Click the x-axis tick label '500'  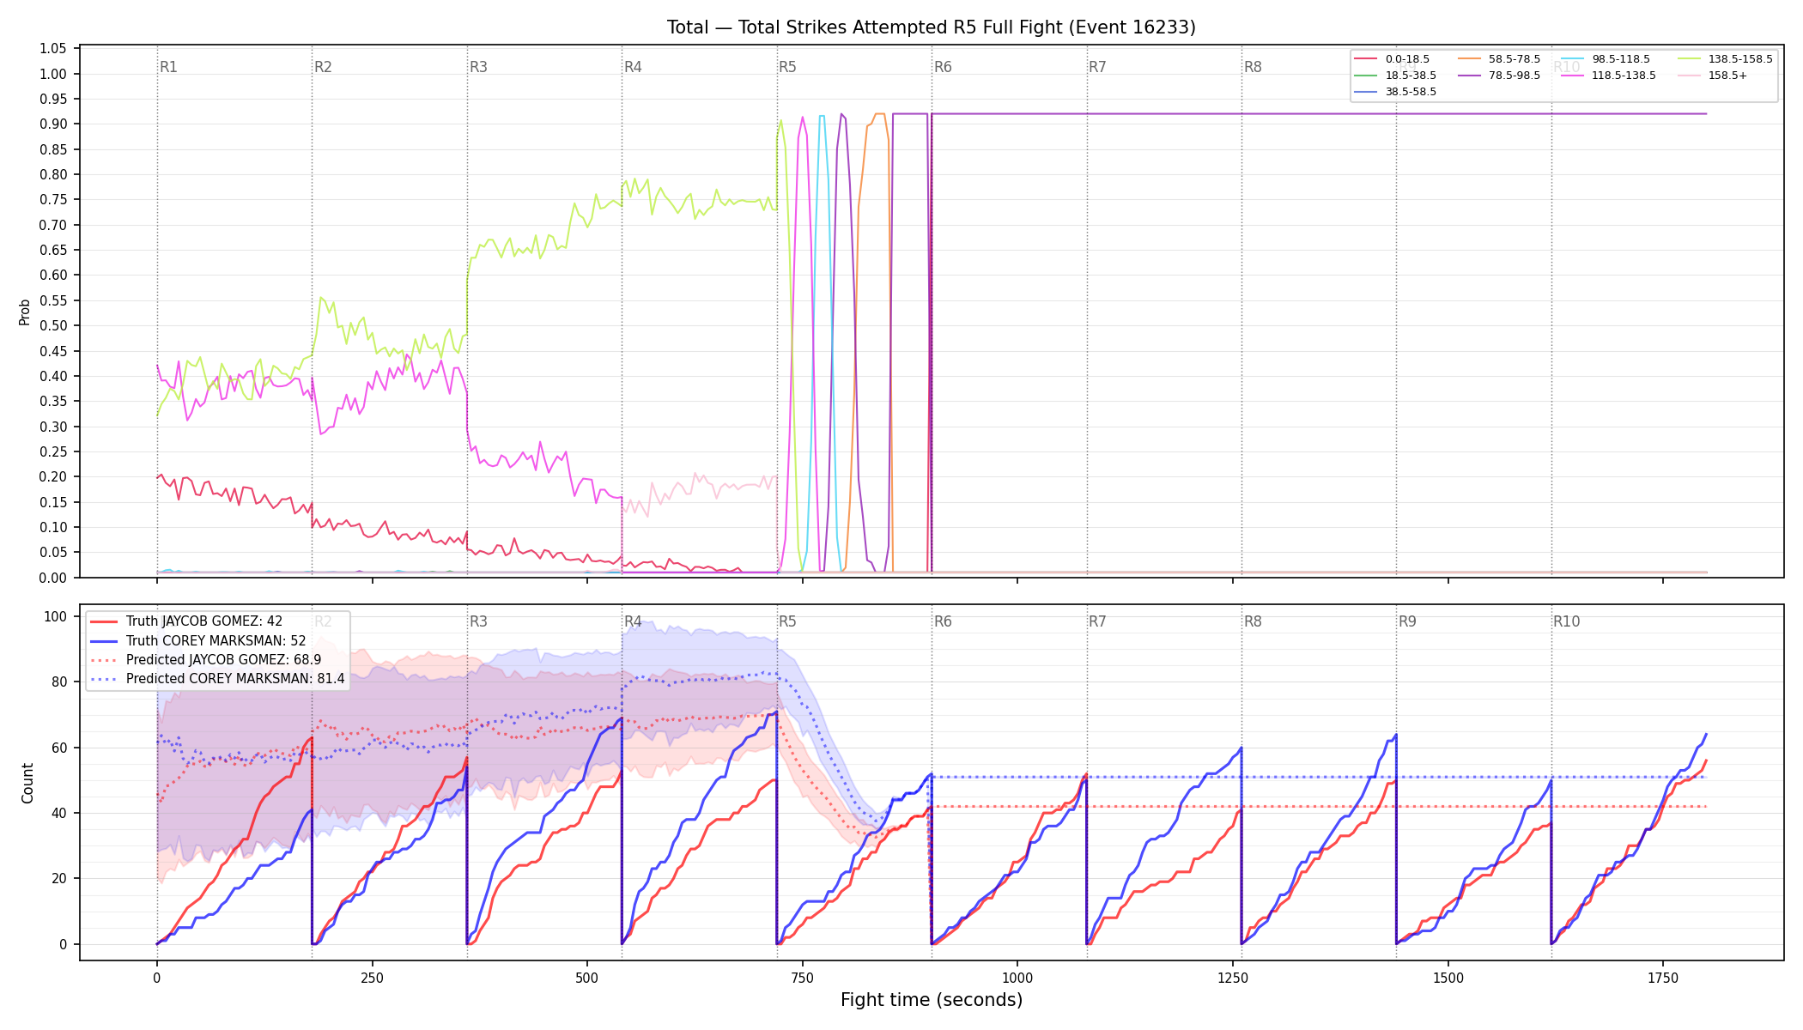coord(587,978)
